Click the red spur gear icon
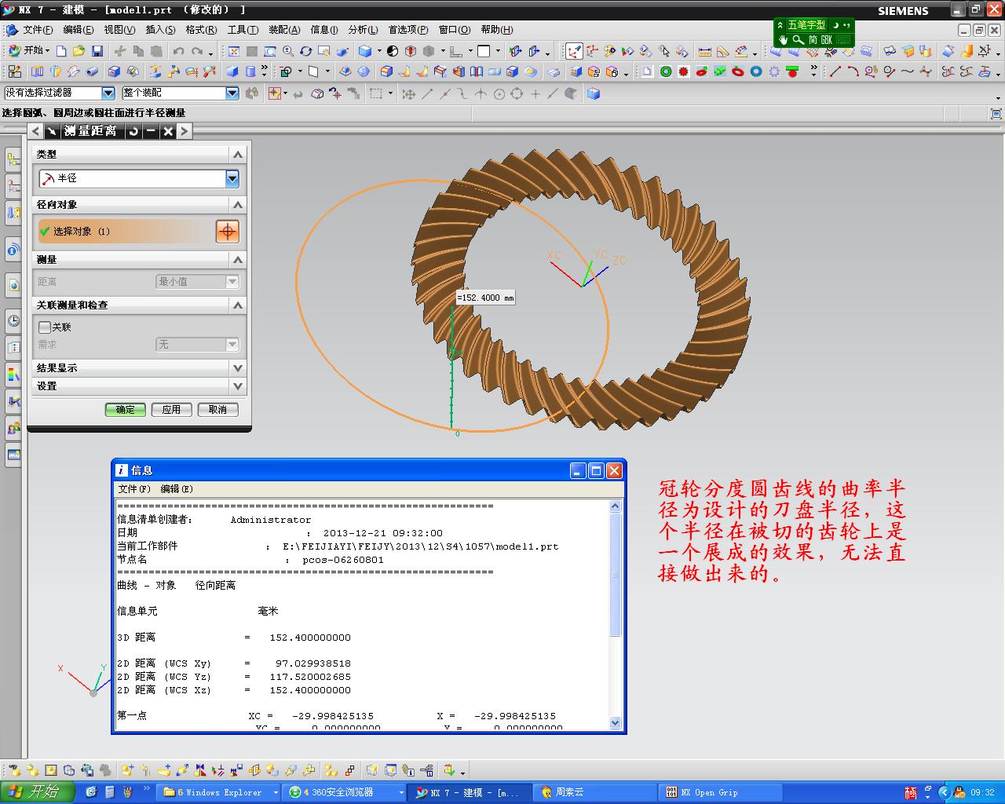 point(684,71)
